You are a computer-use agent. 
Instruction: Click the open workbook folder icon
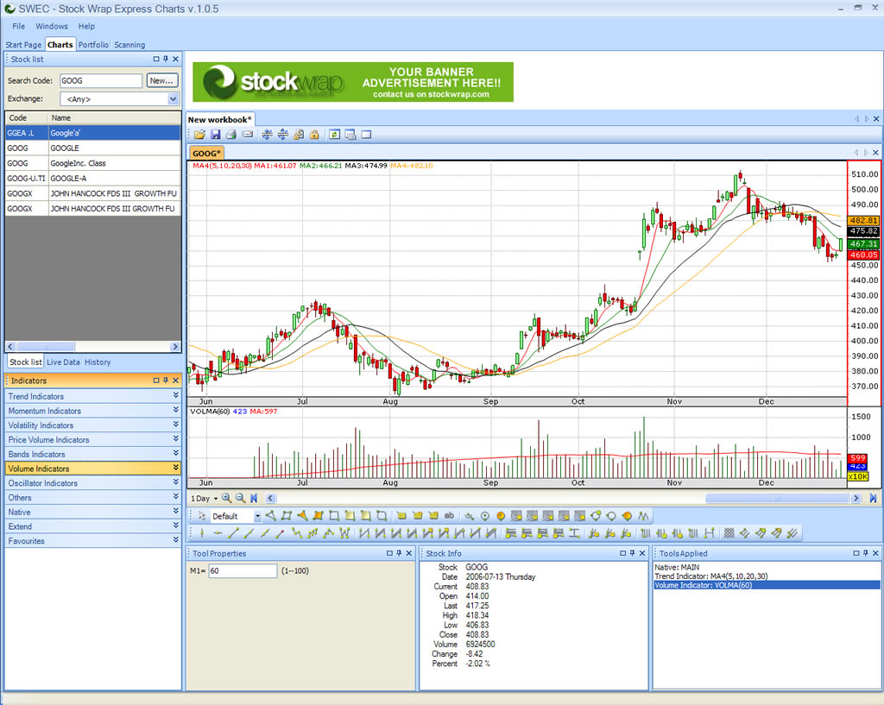tap(199, 135)
